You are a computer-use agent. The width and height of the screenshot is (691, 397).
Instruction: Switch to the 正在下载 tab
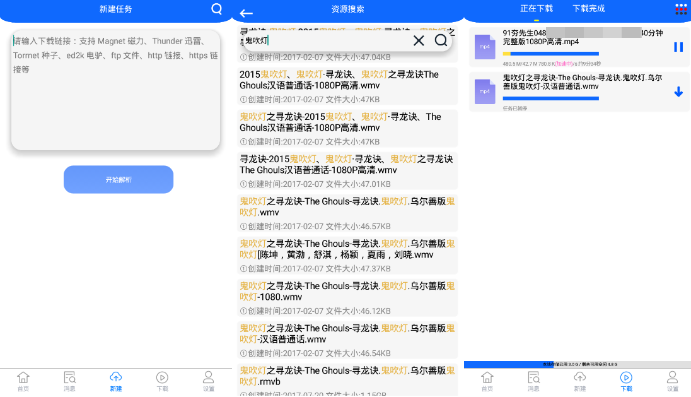click(537, 9)
